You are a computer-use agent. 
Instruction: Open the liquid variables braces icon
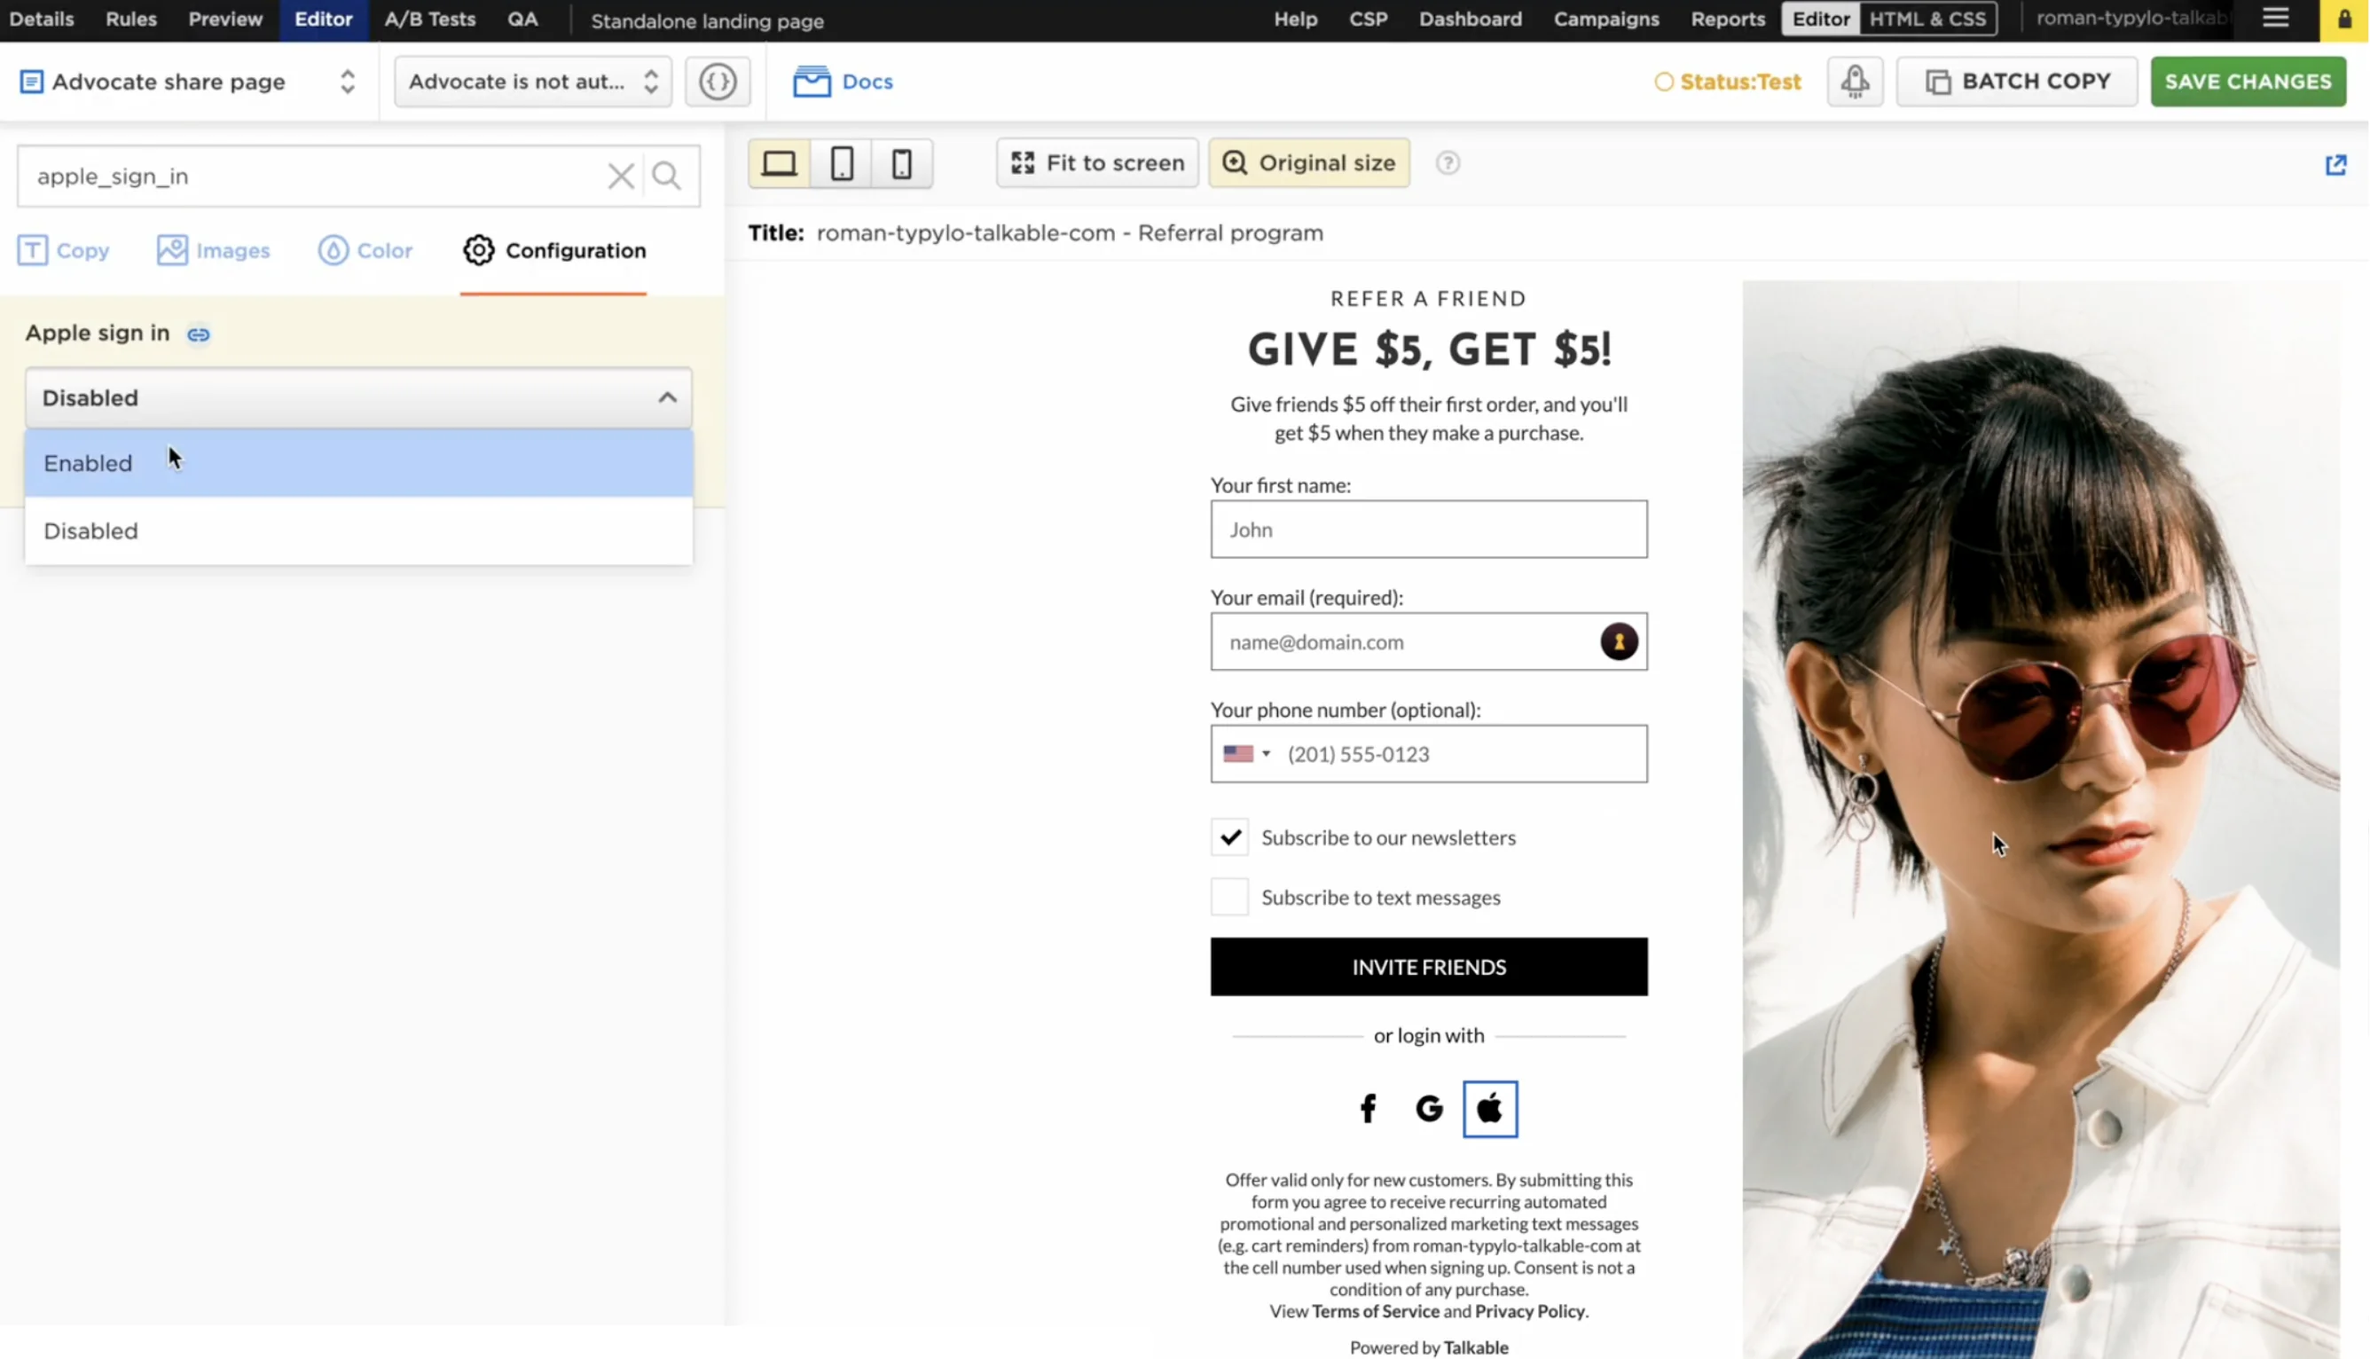click(x=718, y=82)
